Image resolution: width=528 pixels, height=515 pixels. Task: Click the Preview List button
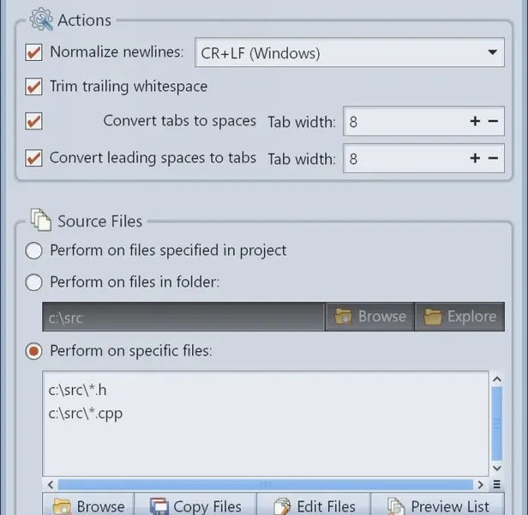click(437, 506)
